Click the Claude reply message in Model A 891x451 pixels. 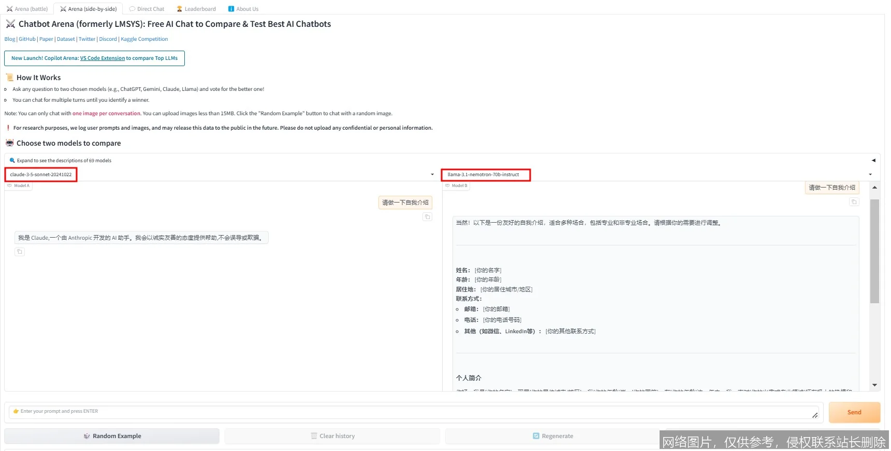click(141, 238)
